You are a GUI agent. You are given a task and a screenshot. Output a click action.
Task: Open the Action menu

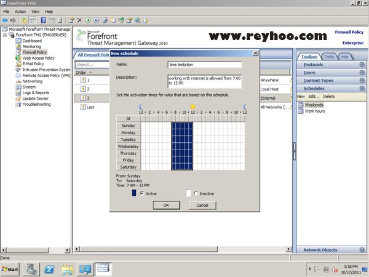click(x=20, y=12)
